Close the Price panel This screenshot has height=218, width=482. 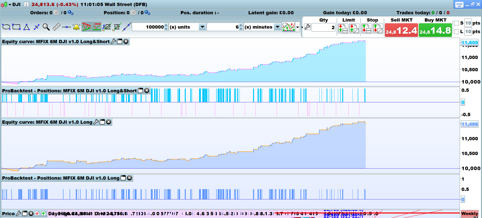pos(31,213)
